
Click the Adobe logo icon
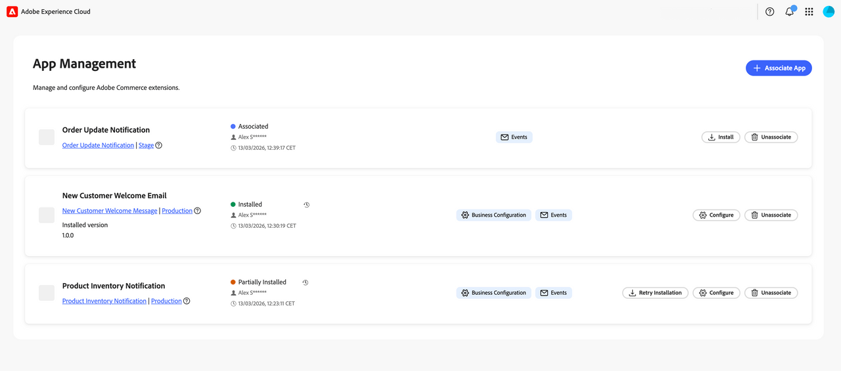click(x=12, y=12)
